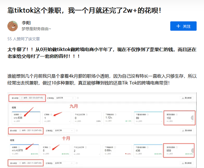Open author 李阳's bear avatar
Screen dimensions: 204x168
click(x=13, y=26)
